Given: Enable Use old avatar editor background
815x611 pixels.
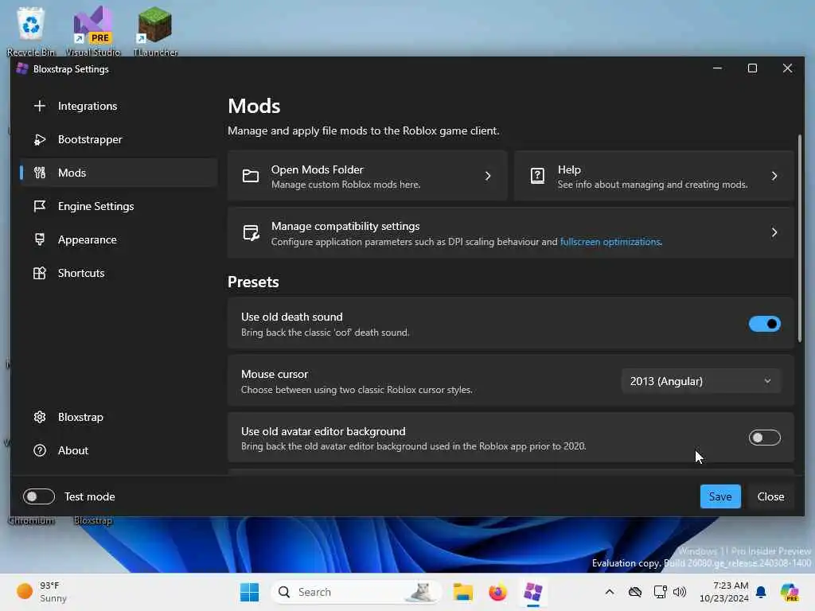Looking at the screenshot, I should tap(765, 438).
